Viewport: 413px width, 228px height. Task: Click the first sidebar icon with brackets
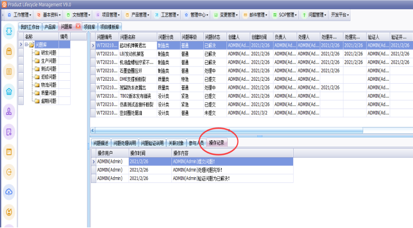[9, 31]
